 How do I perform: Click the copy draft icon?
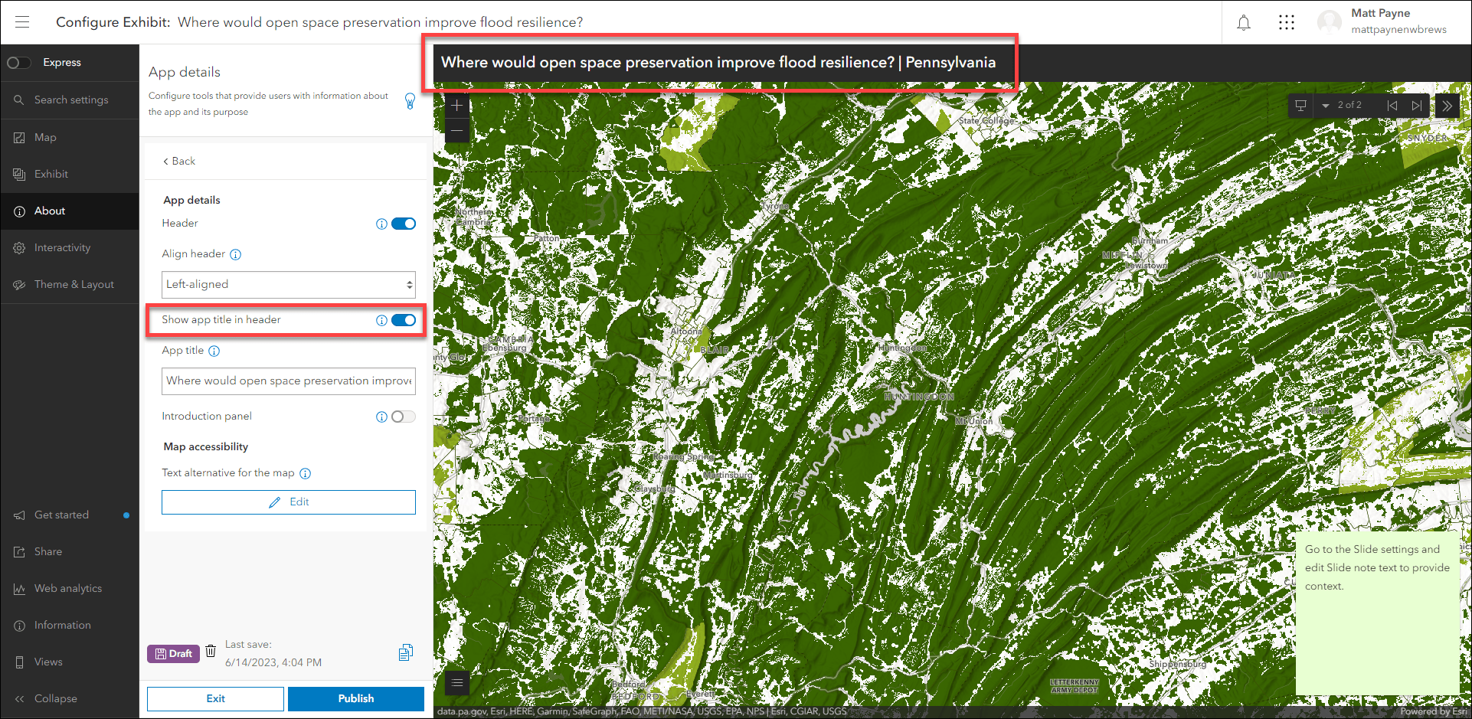pyautogui.click(x=406, y=652)
